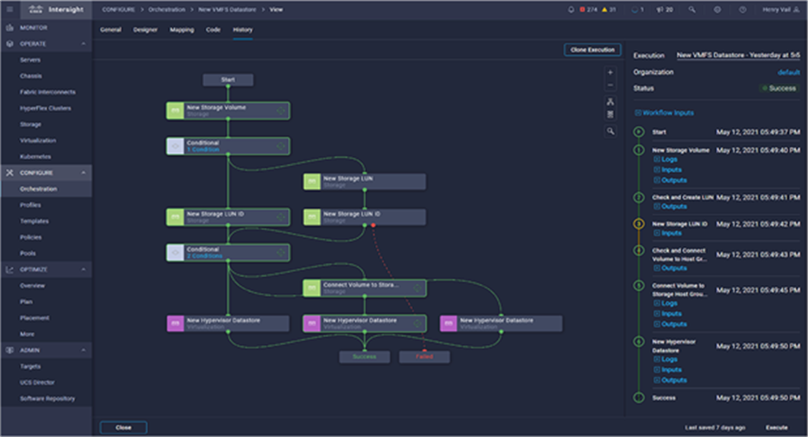Click the 1 Condition link on node
Screen dimensions: 808x437
(x=203, y=149)
